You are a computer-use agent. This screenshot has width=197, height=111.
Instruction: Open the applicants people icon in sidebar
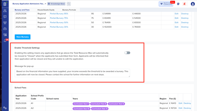(5, 11)
